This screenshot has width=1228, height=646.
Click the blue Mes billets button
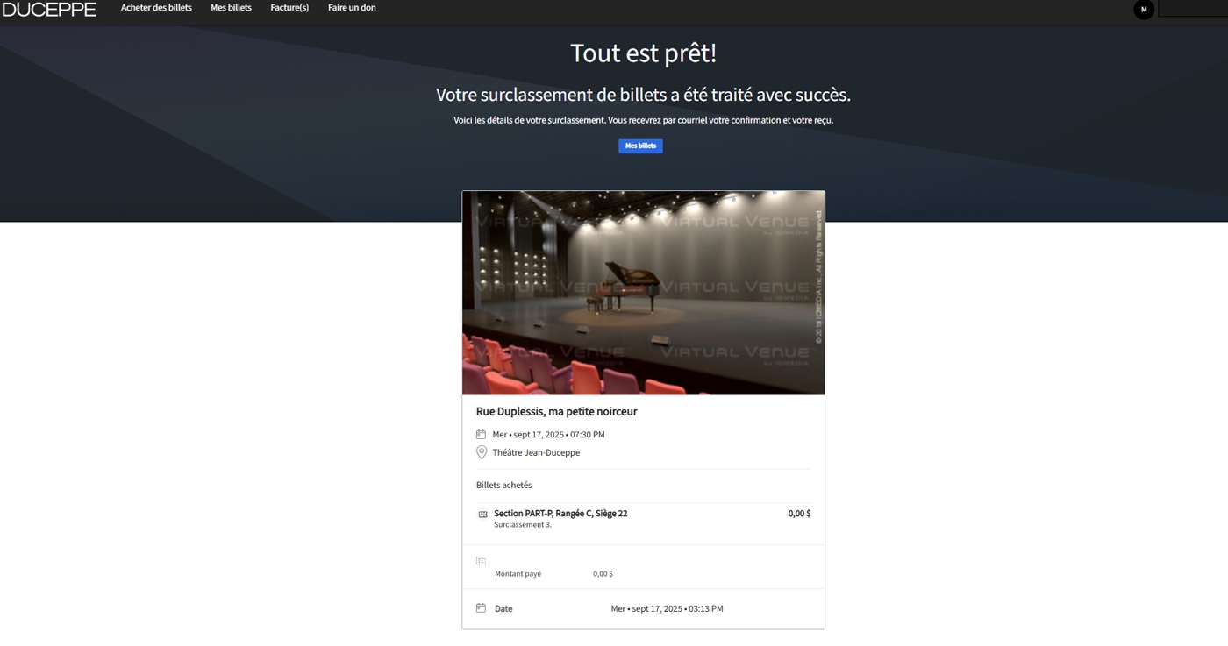[x=640, y=146]
